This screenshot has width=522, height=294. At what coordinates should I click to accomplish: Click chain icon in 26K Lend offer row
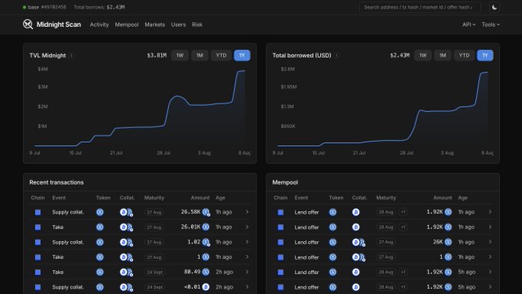click(x=281, y=242)
